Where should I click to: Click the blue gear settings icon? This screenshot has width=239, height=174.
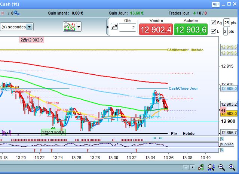16,13
